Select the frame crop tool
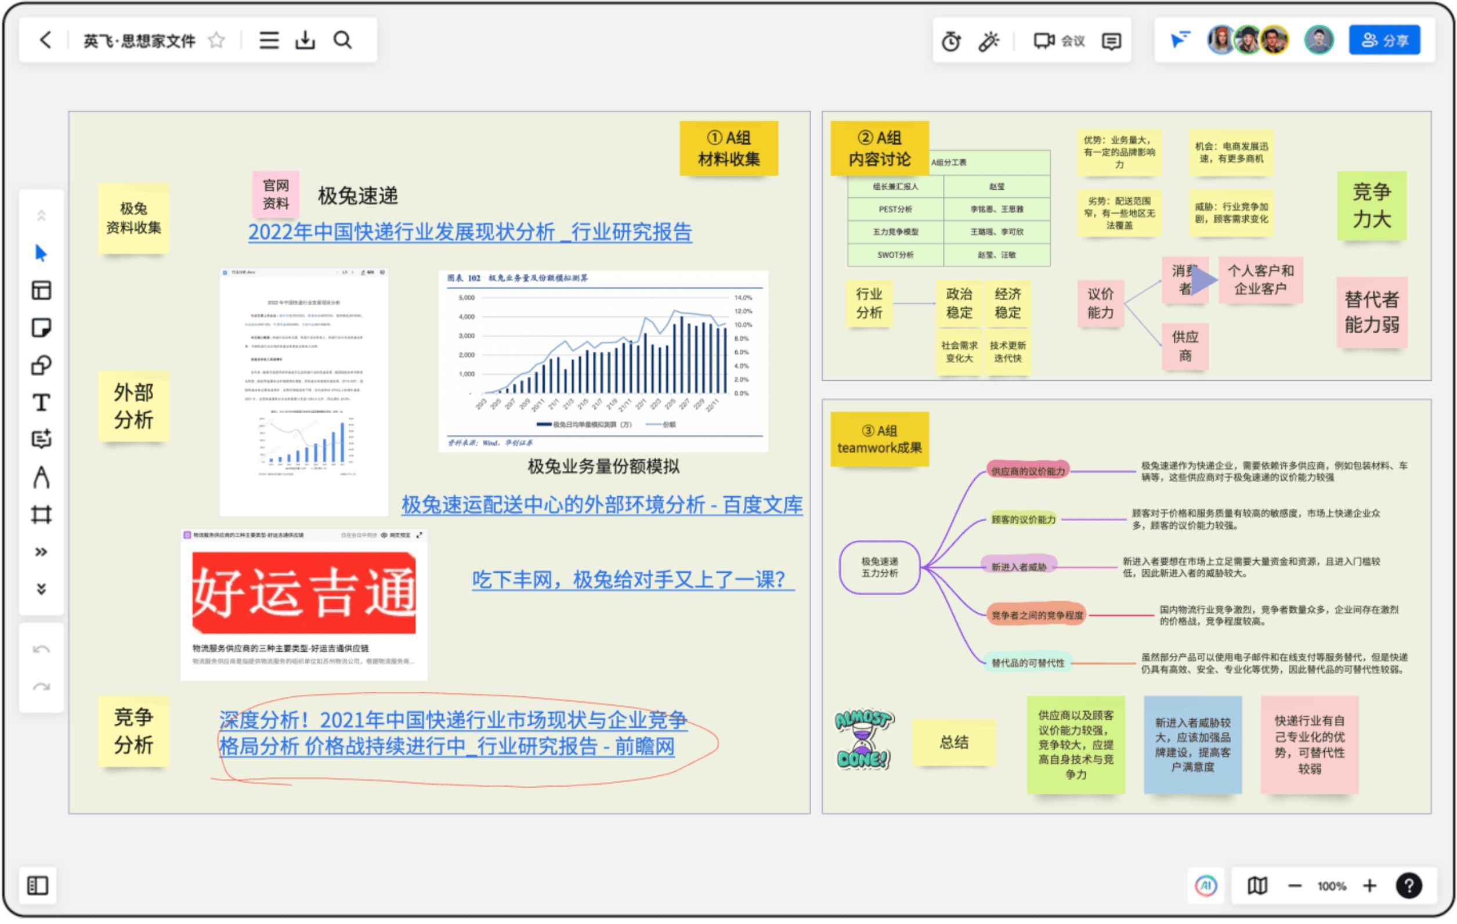The height and width of the screenshot is (924, 1457). point(41,515)
